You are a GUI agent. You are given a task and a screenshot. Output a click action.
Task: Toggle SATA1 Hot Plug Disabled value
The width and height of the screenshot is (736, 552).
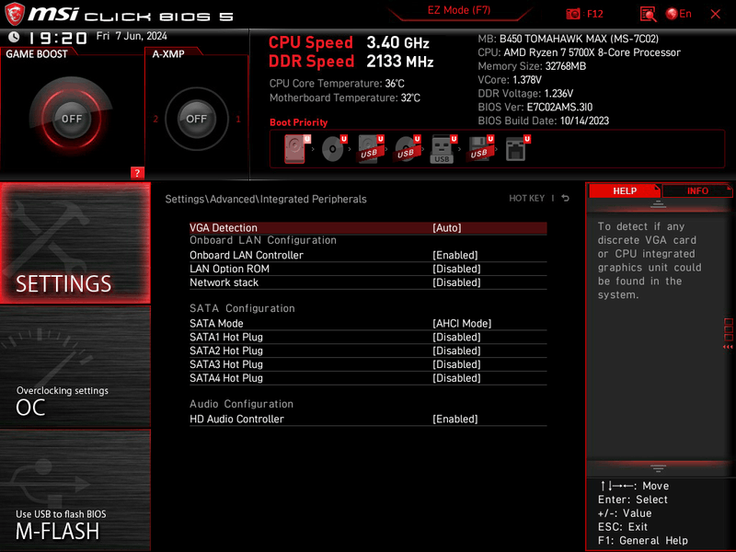456,337
